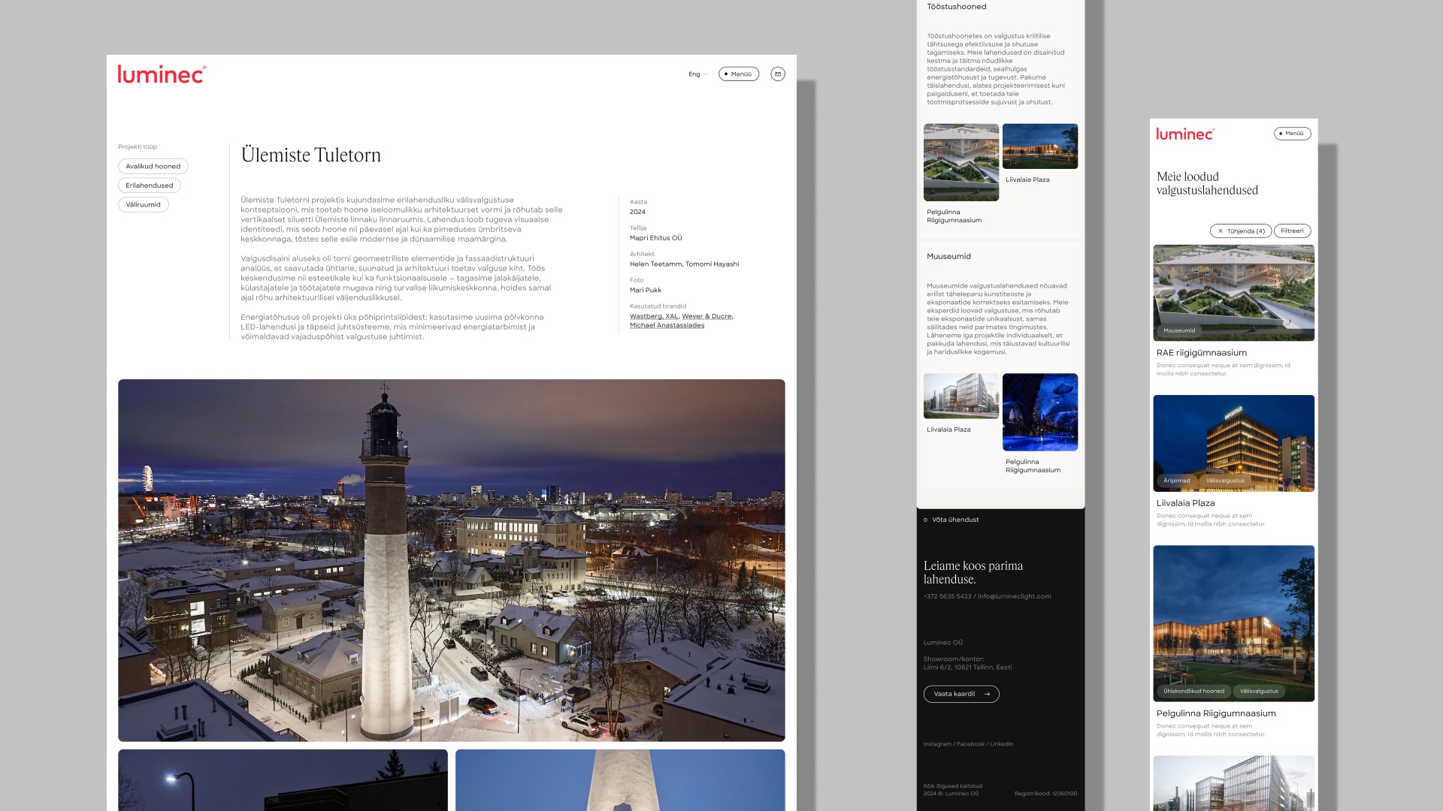Click the Luminec logo on desktop page
Viewport: 1443px width, 811px height.
[162, 74]
